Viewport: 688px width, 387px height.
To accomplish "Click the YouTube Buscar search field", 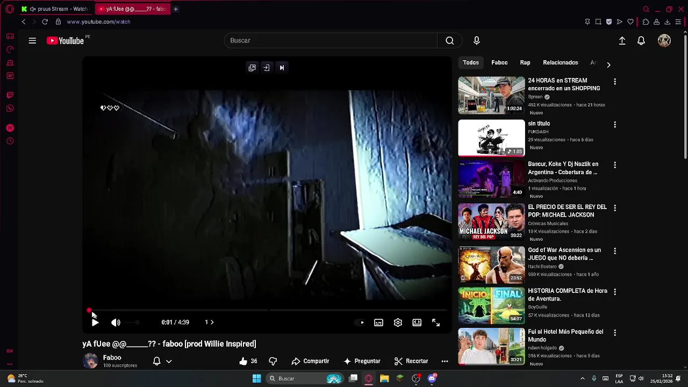I will tap(331, 40).
